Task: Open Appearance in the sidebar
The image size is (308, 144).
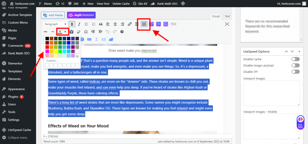Action: (x=16, y=89)
